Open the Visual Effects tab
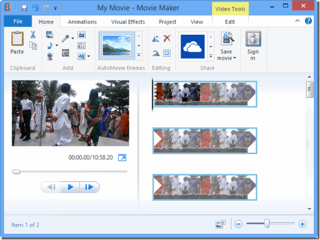This screenshot has height=240, width=320. coord(128,22)
